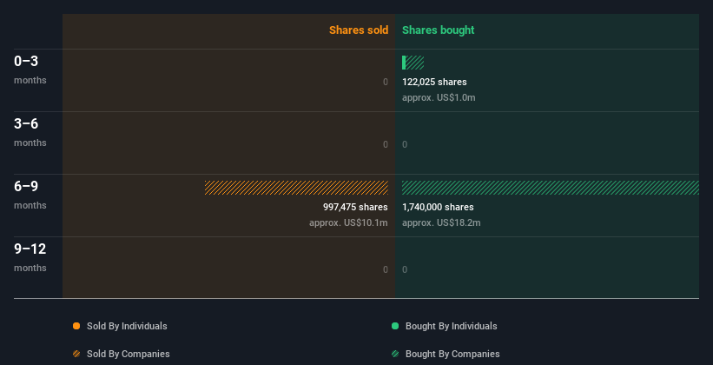This screenshot has height=365, width=713.
Task: Select the Bought By Individuals legend label
Action: (x=451, y=326)
